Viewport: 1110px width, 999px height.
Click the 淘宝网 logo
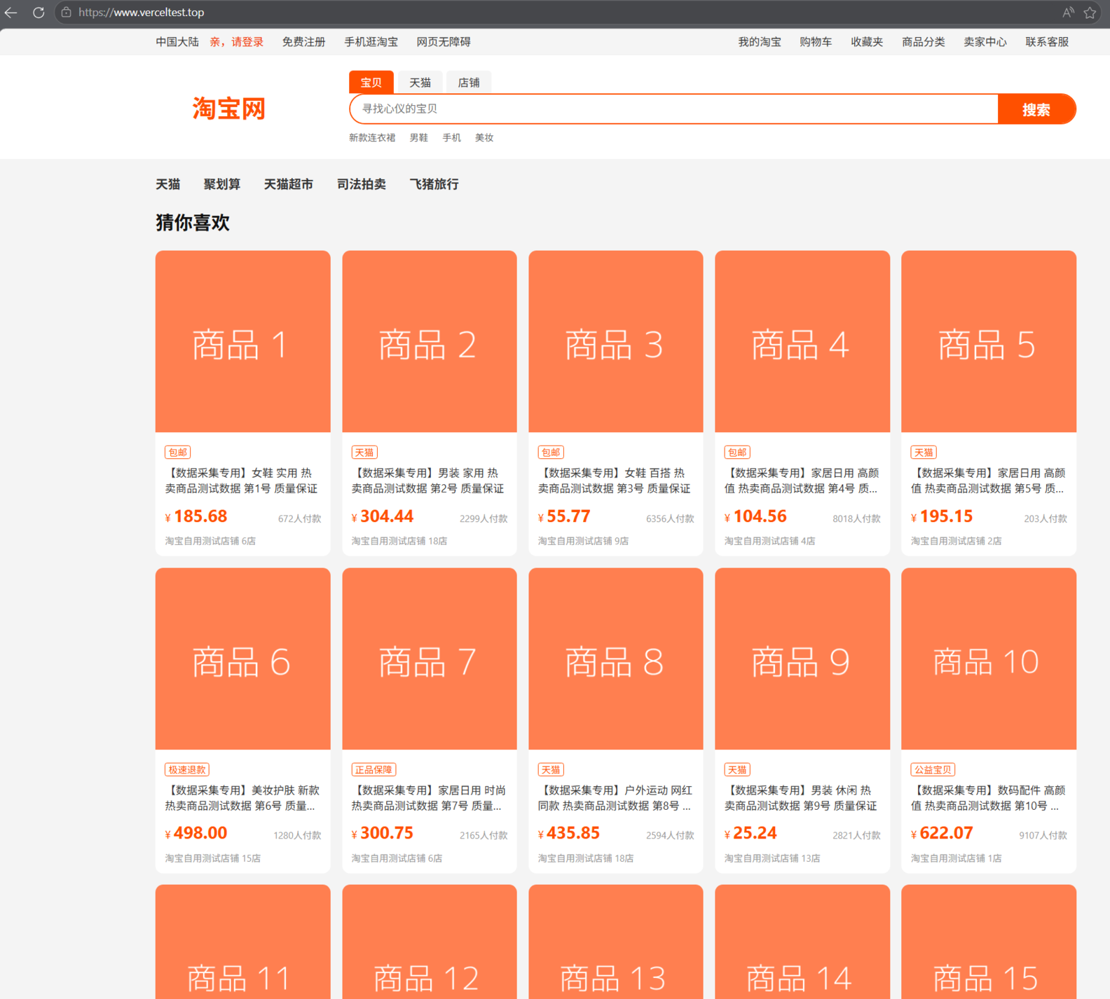229,109
